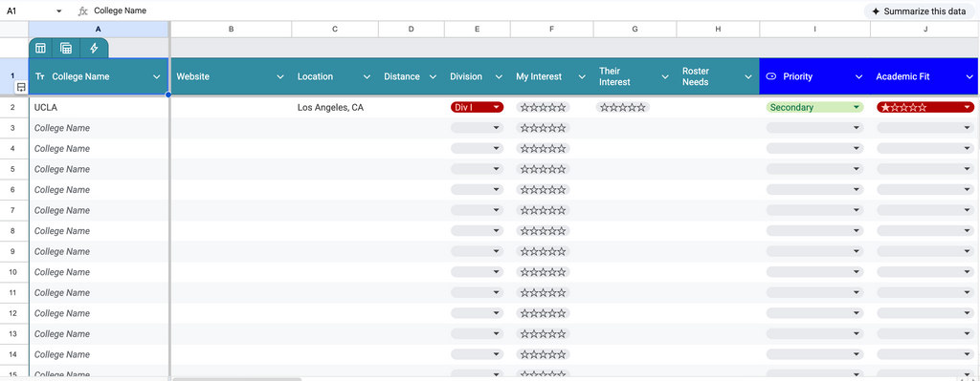Select row 2 header number

point(13,107)
